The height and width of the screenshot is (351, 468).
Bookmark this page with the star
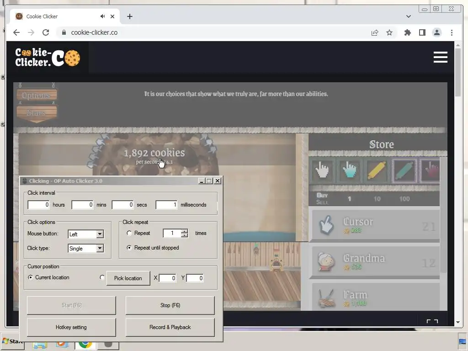click(x=389, y=32)
